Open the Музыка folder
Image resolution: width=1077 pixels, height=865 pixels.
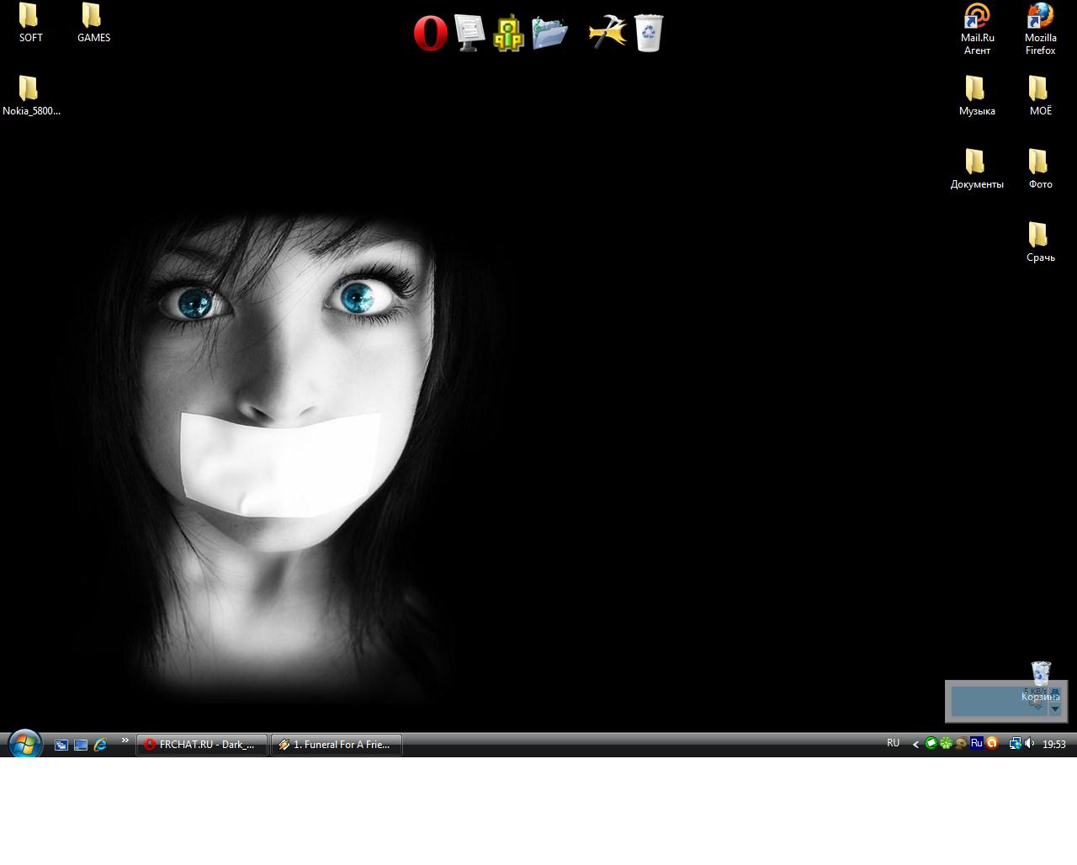pos(976,95)
